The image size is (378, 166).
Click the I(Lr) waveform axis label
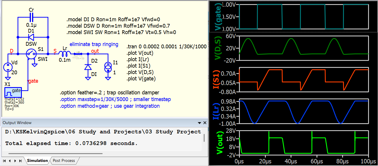216,112
